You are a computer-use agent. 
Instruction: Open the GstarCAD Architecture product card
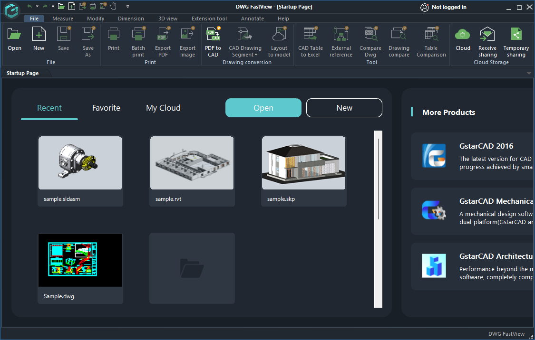(x=473, y=266)
